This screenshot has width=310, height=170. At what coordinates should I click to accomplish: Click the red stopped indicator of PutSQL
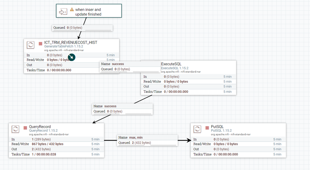coord(207,128)
